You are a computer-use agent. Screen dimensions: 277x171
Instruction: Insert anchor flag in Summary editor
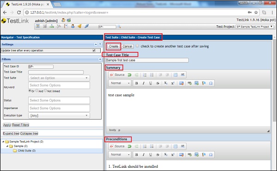pos(204,83)
